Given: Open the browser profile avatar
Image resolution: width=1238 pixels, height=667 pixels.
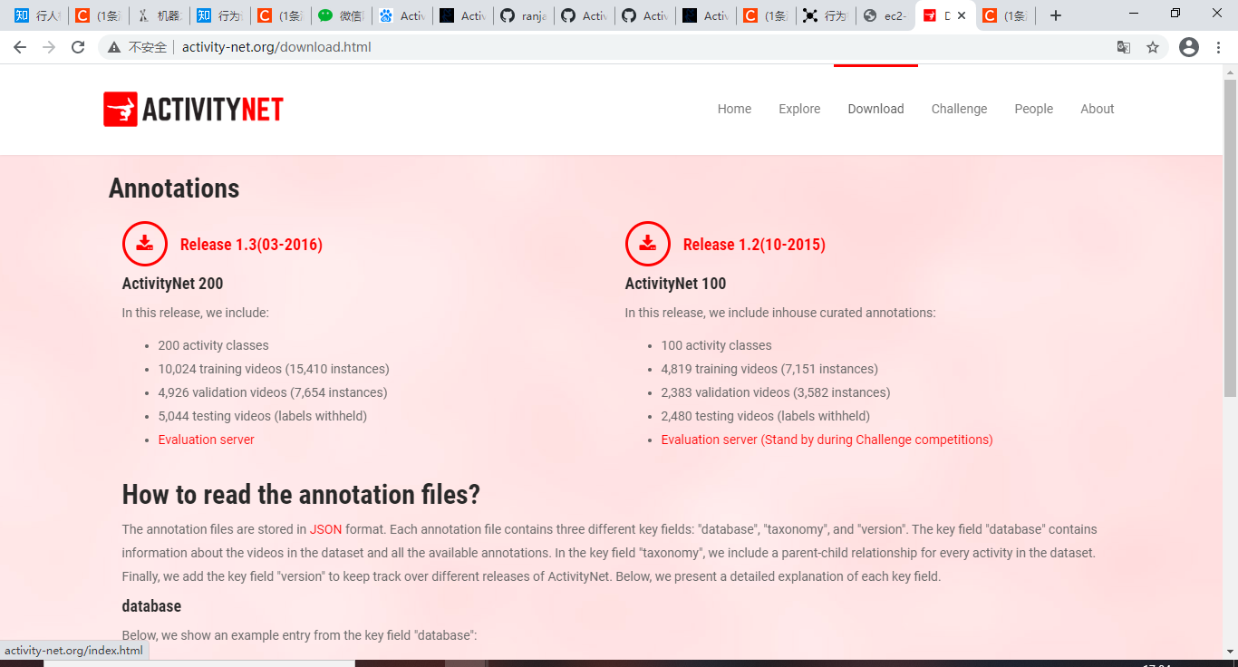Looking at the screenshot, I should coord(1188,46).
